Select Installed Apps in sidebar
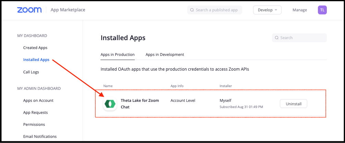 point(36,60)
